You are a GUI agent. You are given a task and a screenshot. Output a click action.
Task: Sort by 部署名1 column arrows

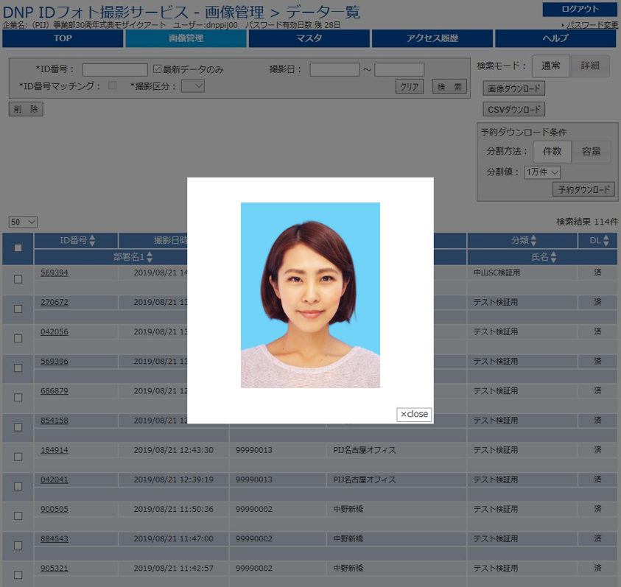(x=150, y=257)
